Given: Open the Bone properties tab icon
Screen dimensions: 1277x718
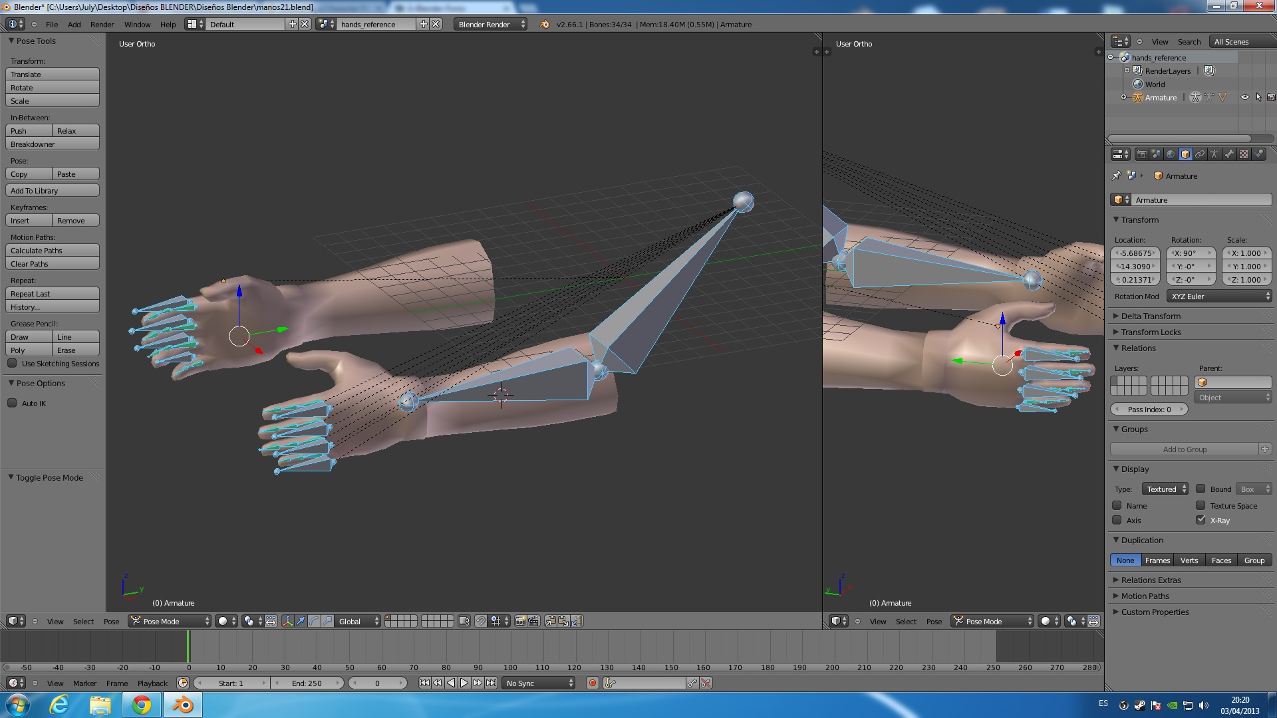Looking at the screenshot, I should click(x=1229, y=154).
